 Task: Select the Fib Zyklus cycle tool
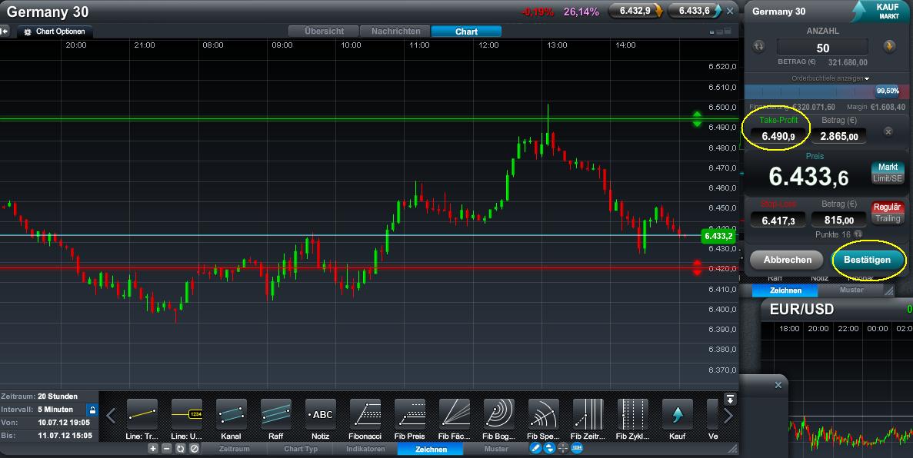coord(633,413)
